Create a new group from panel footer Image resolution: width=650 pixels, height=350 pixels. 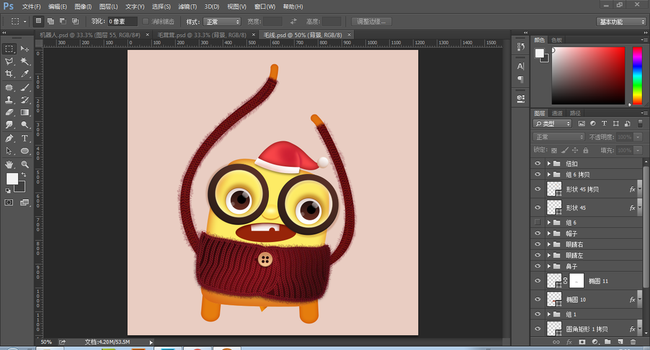coord(607,342)
